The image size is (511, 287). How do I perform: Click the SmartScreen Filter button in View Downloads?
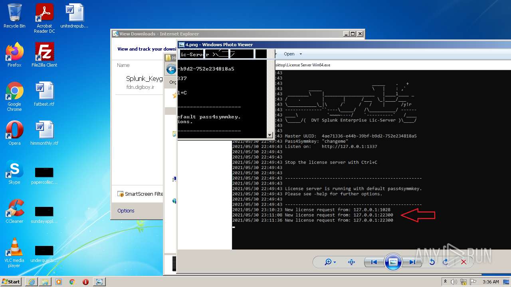tap(140, 194)
